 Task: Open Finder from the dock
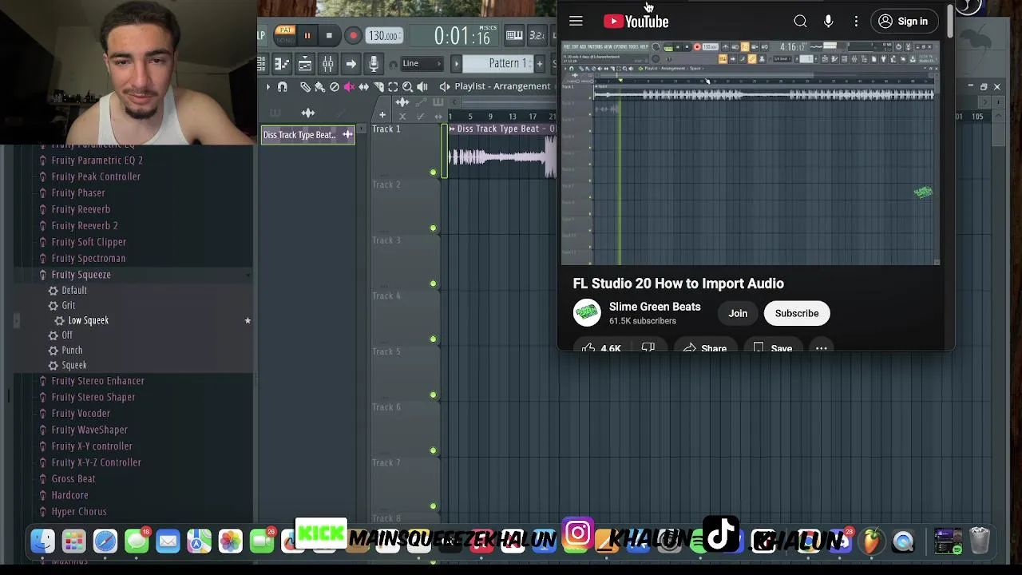43,541
